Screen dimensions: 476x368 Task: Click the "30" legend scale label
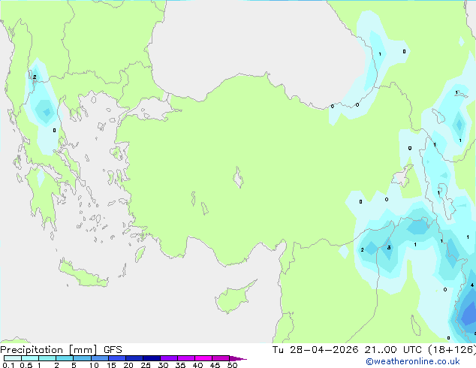pos(163,365)
